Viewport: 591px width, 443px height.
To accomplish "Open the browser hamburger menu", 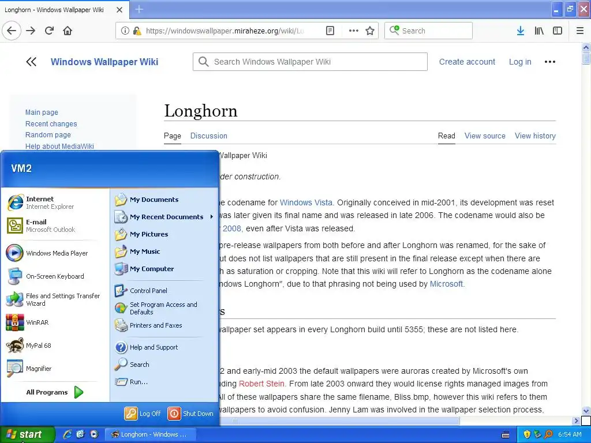I will [580, 31].
